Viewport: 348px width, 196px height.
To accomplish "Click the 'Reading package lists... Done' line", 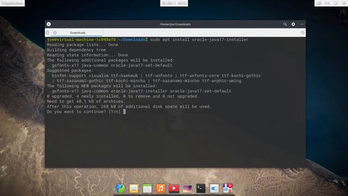I will 83,45.
